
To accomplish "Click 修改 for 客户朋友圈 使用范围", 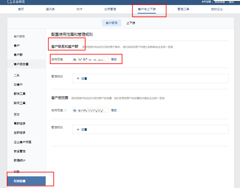I will [x=114, y=110].
